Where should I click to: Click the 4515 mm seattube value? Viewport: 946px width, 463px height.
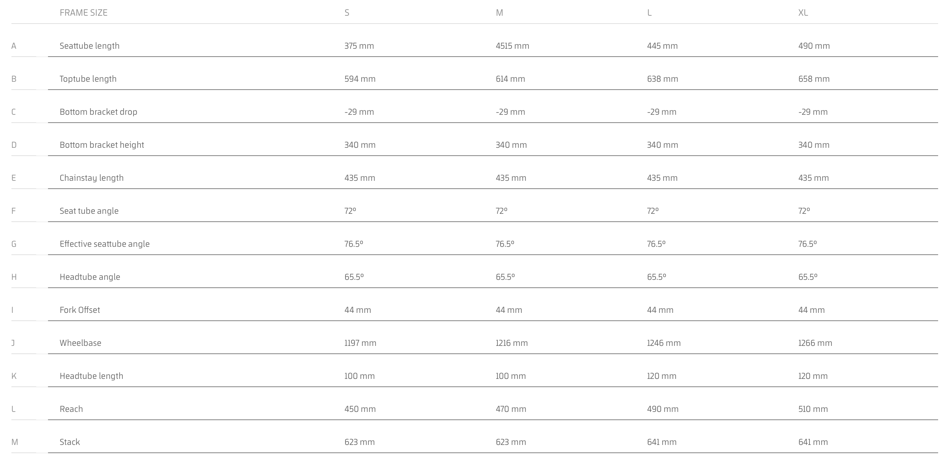(512, 46)
